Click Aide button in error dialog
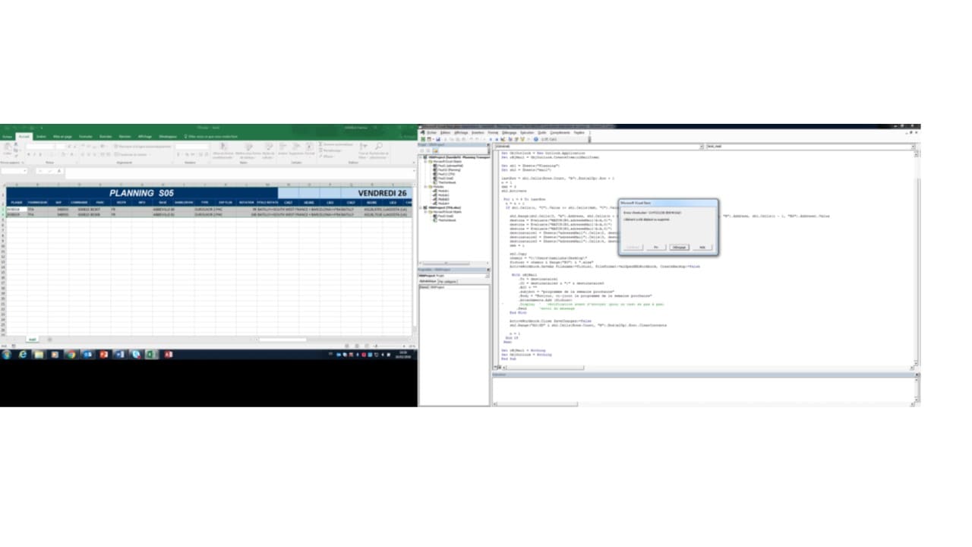The width and height of the screenshot is (972, 547). click(x=702, y=247)
